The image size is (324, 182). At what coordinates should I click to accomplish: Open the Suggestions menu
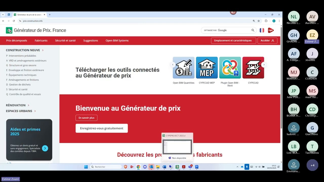[91, 40]
